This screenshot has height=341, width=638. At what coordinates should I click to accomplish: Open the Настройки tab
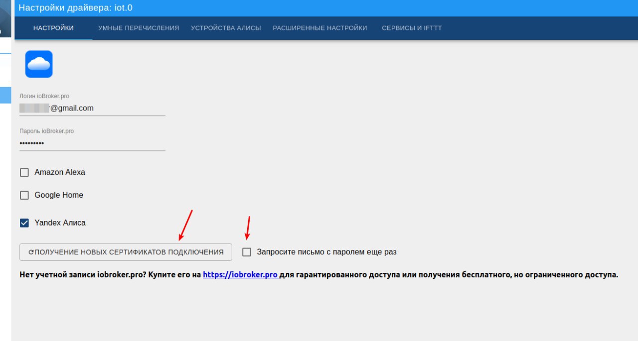(53, 28)
